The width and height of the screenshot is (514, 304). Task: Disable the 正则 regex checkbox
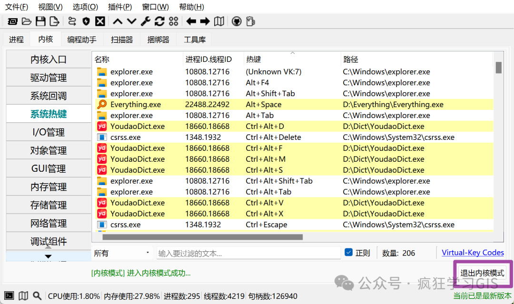349,253
